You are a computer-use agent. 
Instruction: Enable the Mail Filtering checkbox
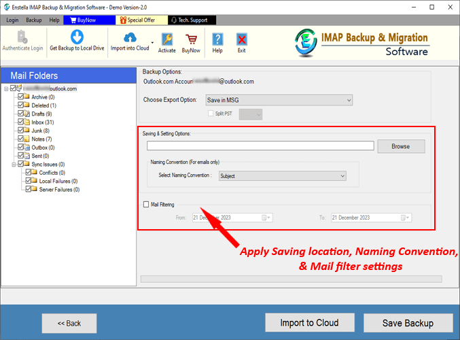(146, 205)
